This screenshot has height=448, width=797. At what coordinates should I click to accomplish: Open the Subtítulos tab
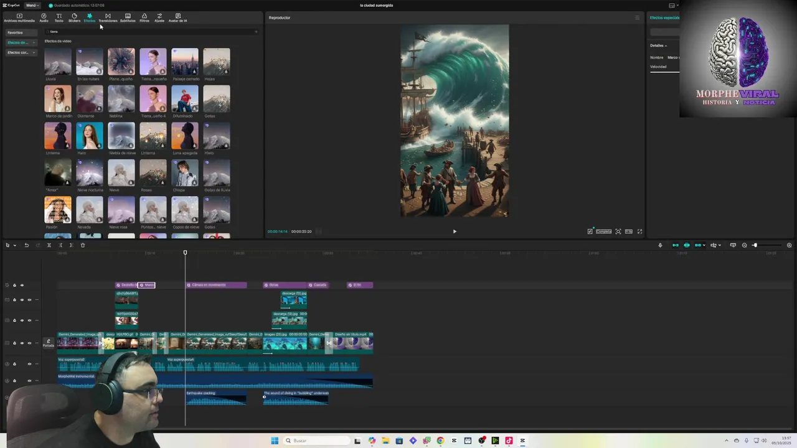coord(128,17)
